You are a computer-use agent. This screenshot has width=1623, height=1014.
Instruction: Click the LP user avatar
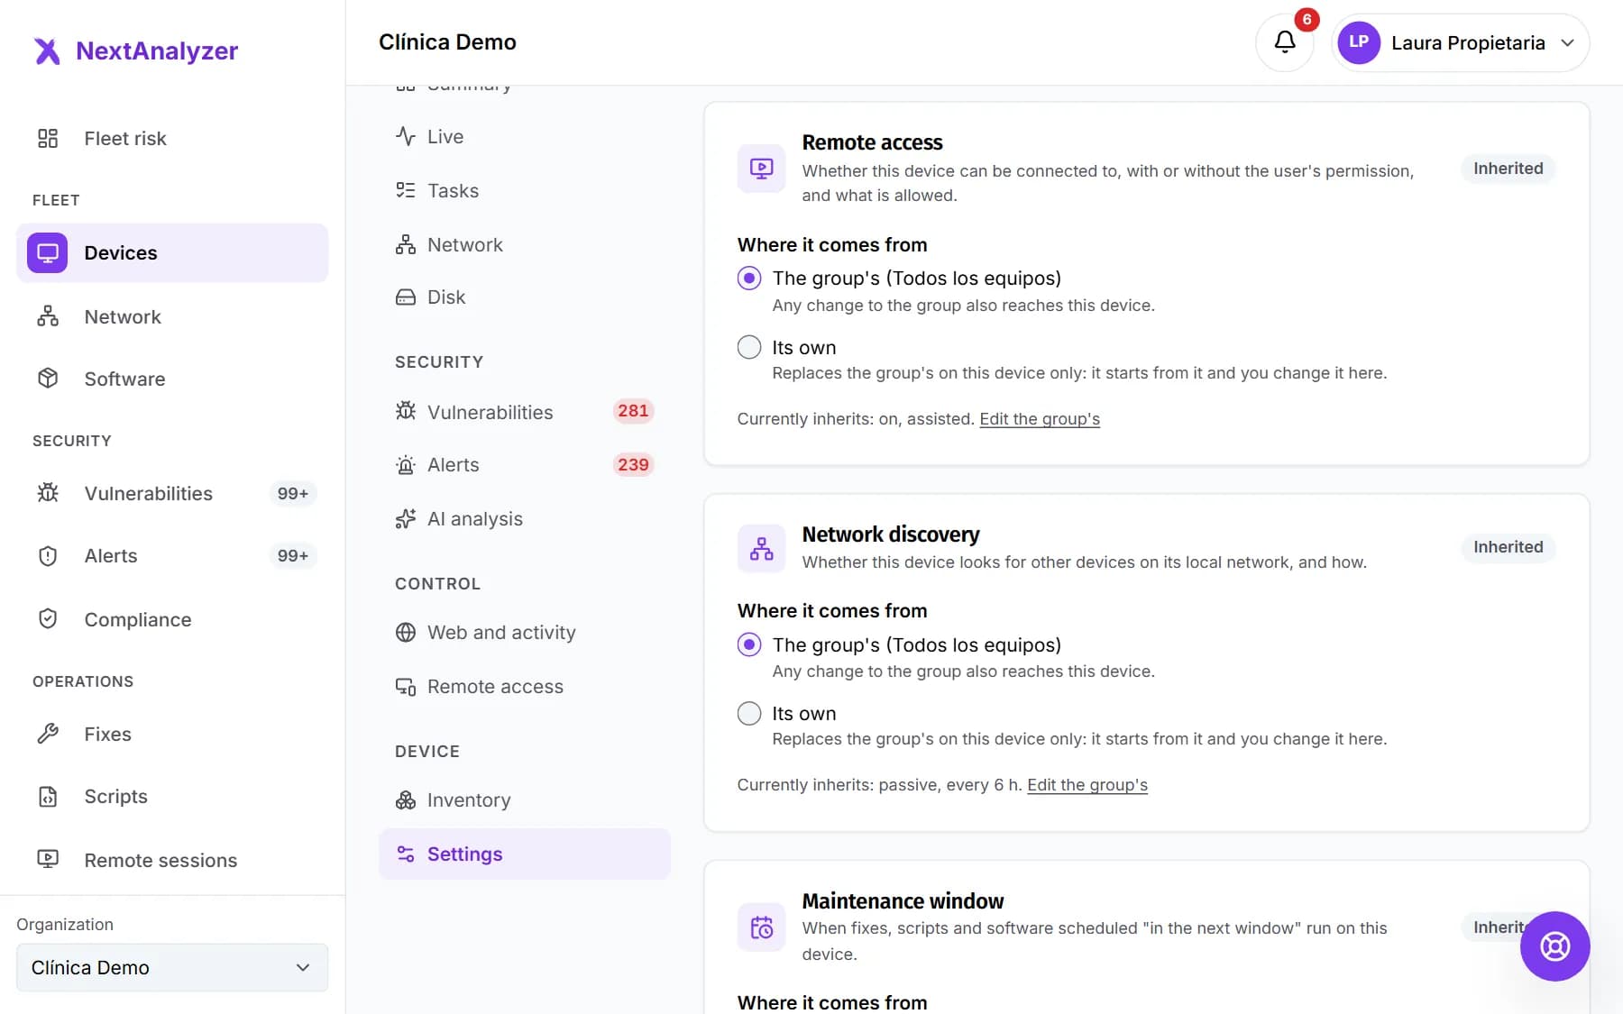pos(1359,42)
